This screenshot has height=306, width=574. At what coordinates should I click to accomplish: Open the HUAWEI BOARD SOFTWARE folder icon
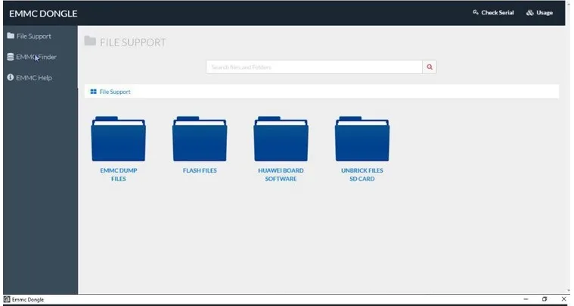[x=281, y=139]
